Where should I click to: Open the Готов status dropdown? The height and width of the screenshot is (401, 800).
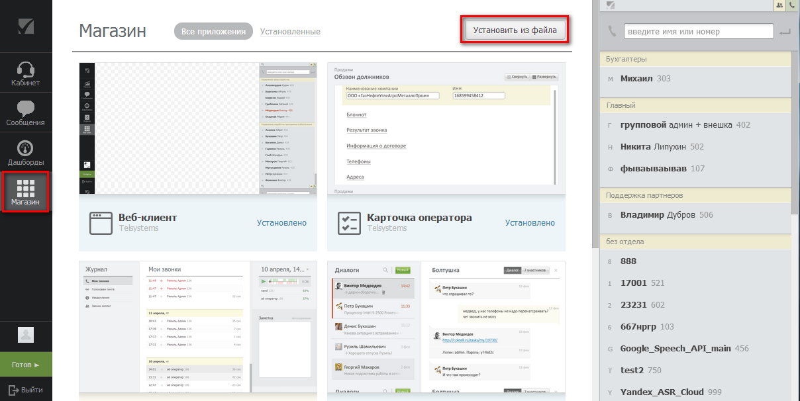pyautogui.click(x=26, y=365)
